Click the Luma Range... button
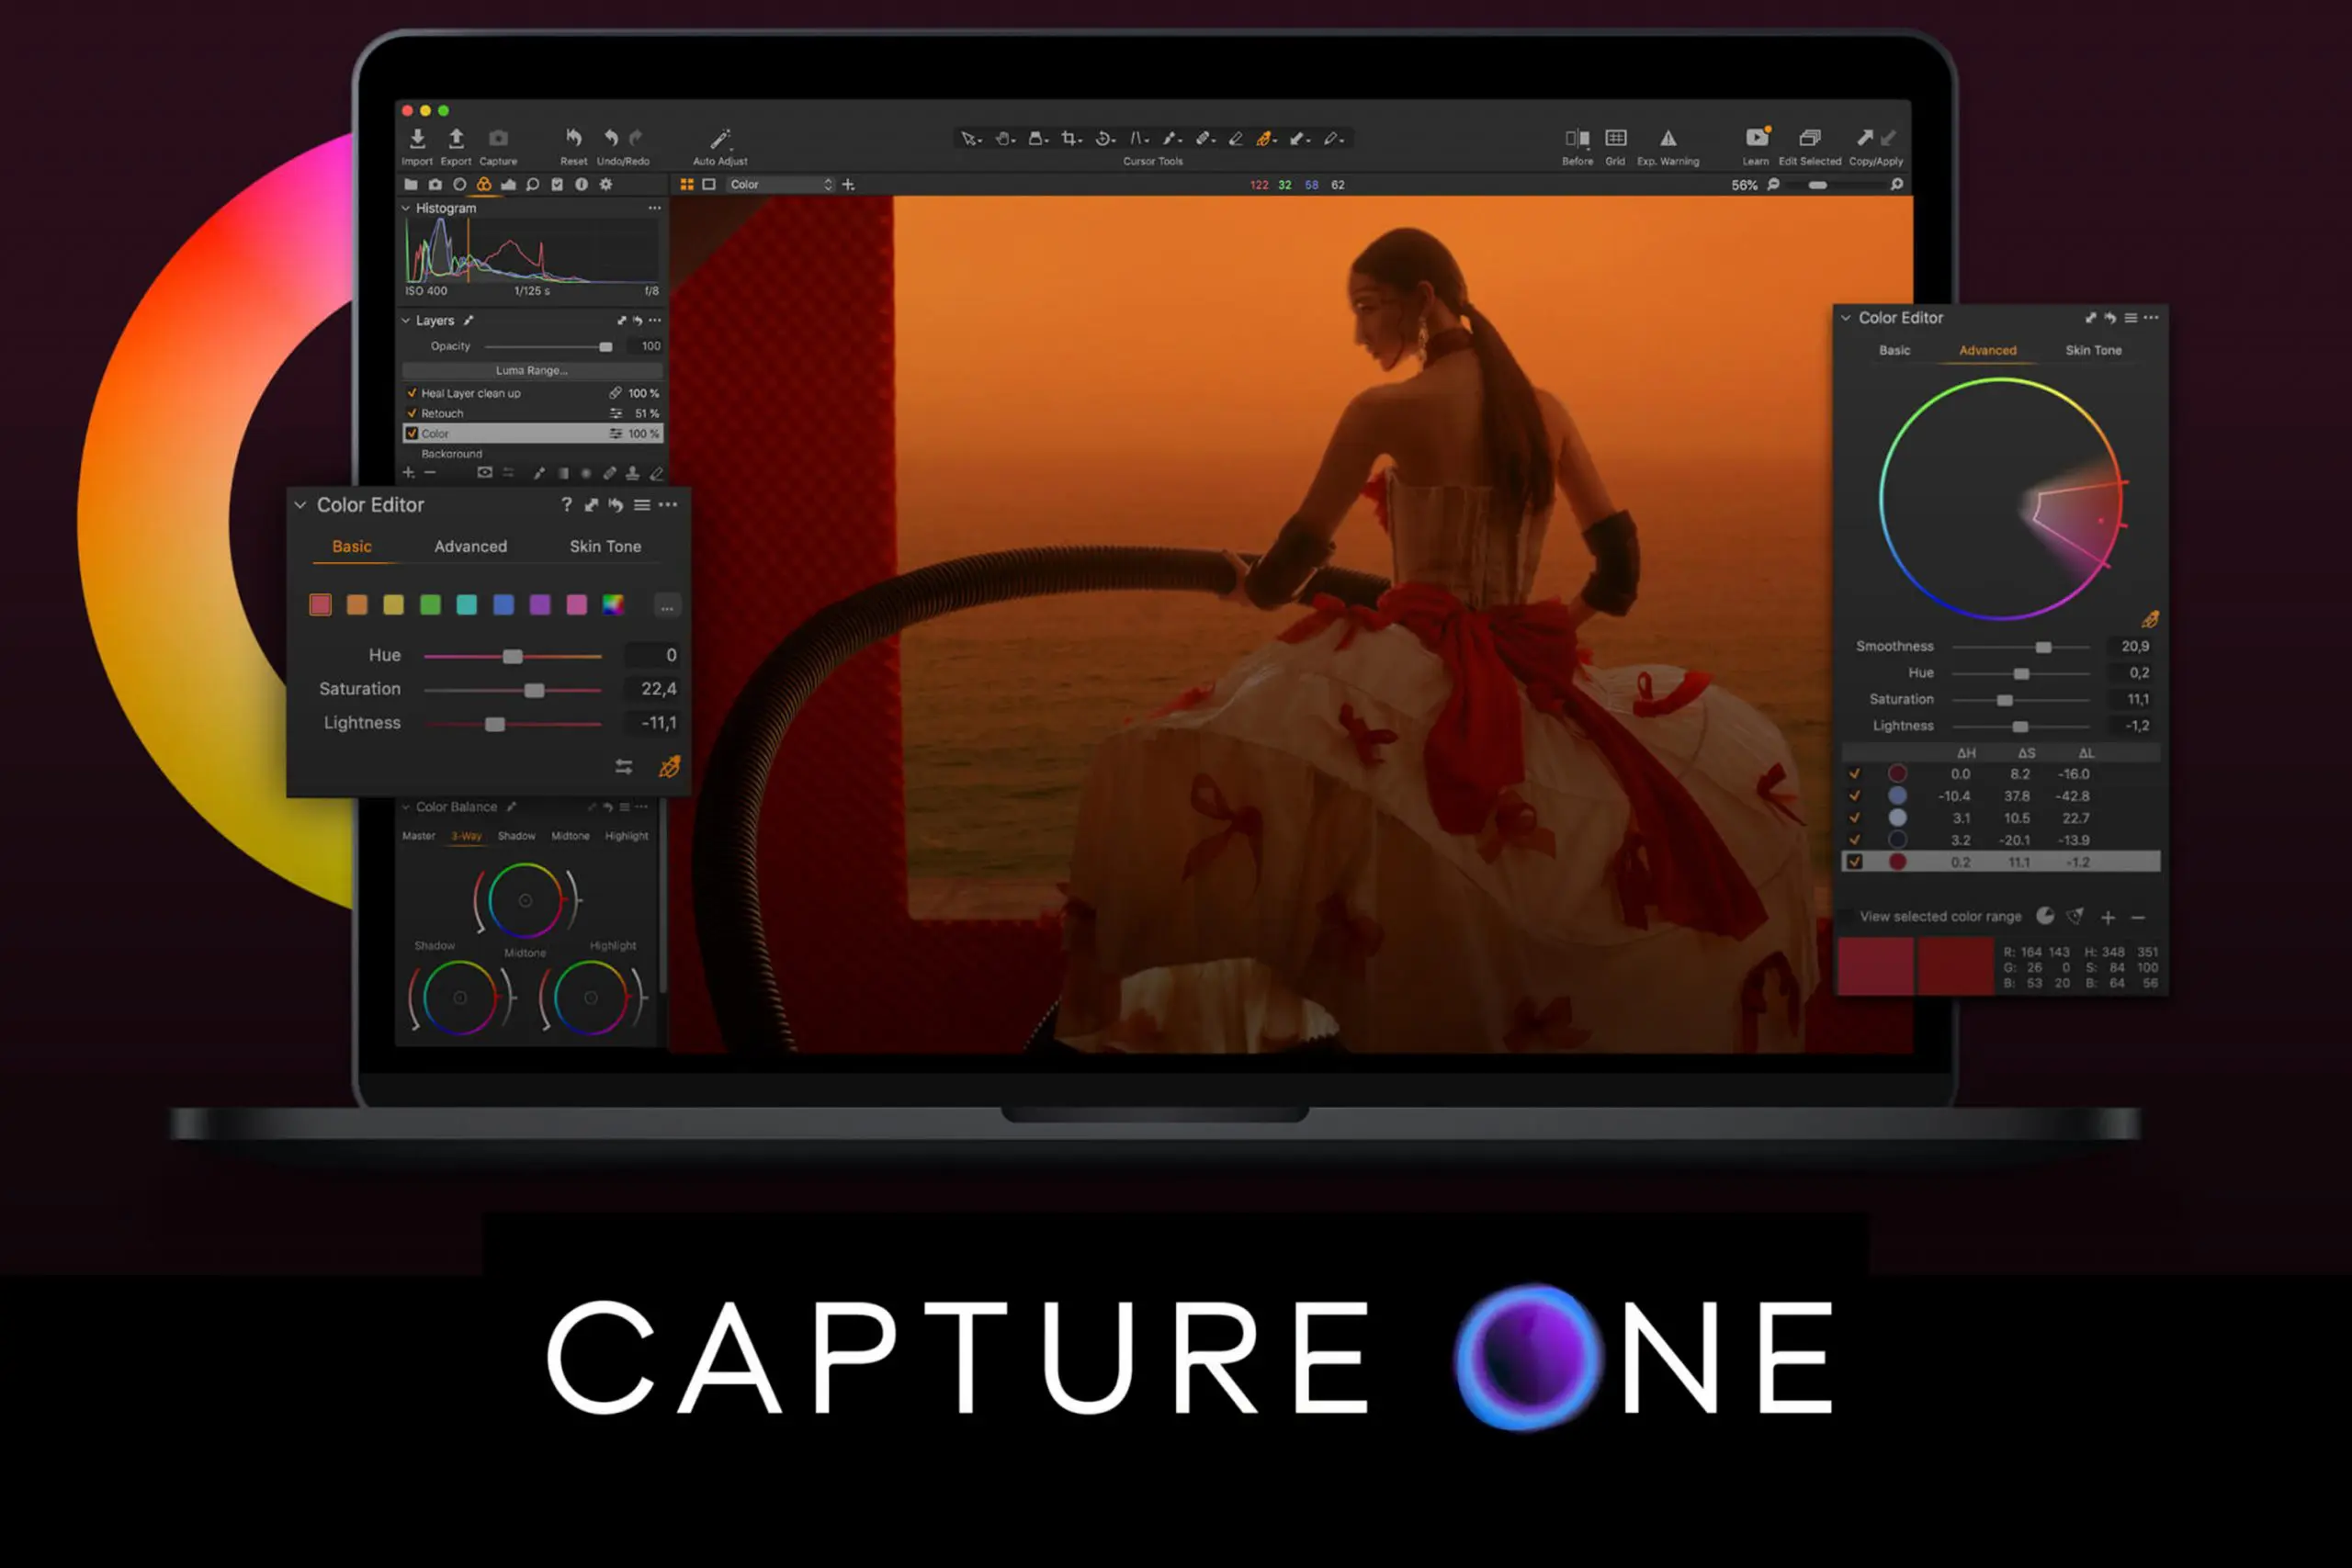 (x=532, y=370)
